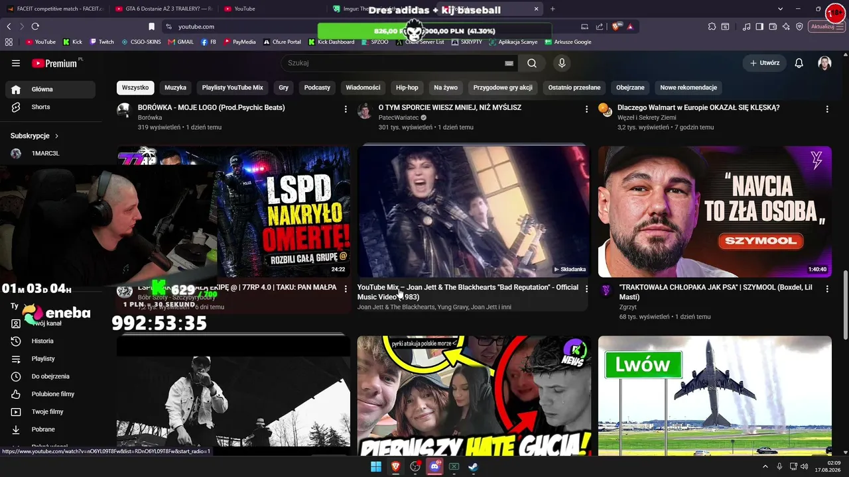Reload the page in the browser
Image resolution: width=849 pixels, height=477 pixels.
pos(35,26)
